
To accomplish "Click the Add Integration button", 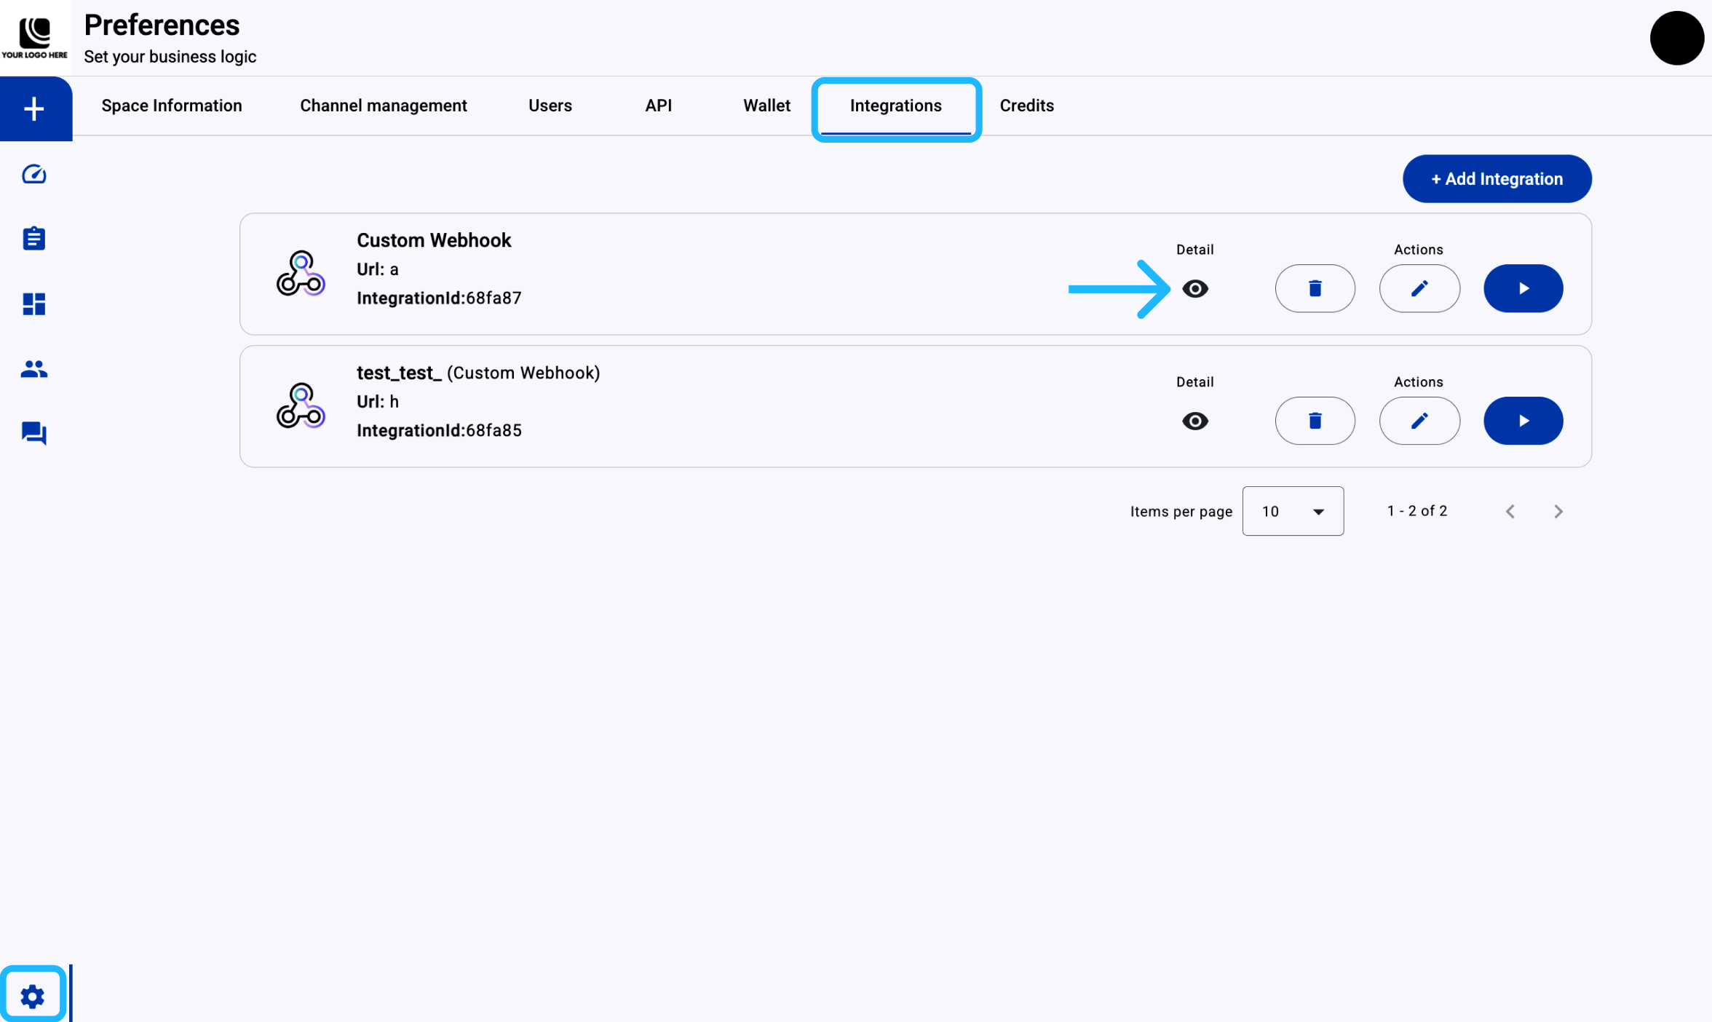I will (x=1497, y=179).
